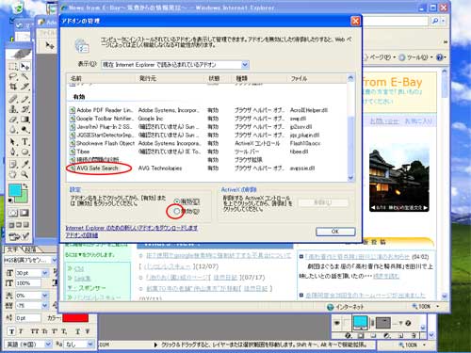Select the 無効 (disable) radio button
The image size is (471, 353).
(x=177, y=211)
